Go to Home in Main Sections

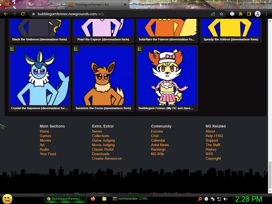[45, 131]
